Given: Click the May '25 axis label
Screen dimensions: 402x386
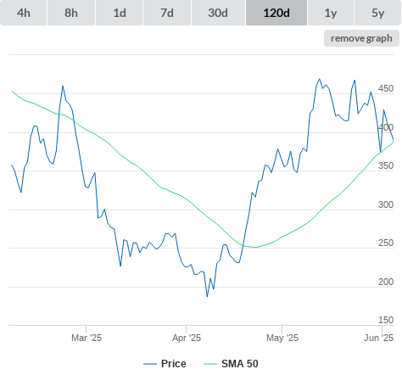Looking at the screenshot, I should (x=282, y=338).
